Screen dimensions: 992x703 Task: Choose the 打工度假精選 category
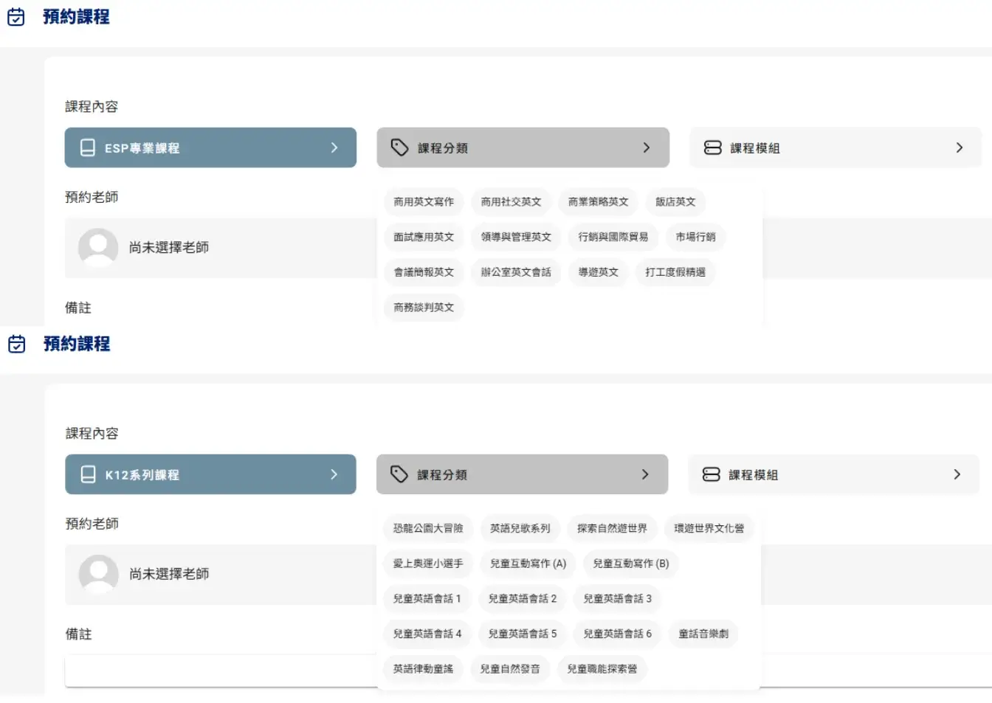[x=675, y=272]
